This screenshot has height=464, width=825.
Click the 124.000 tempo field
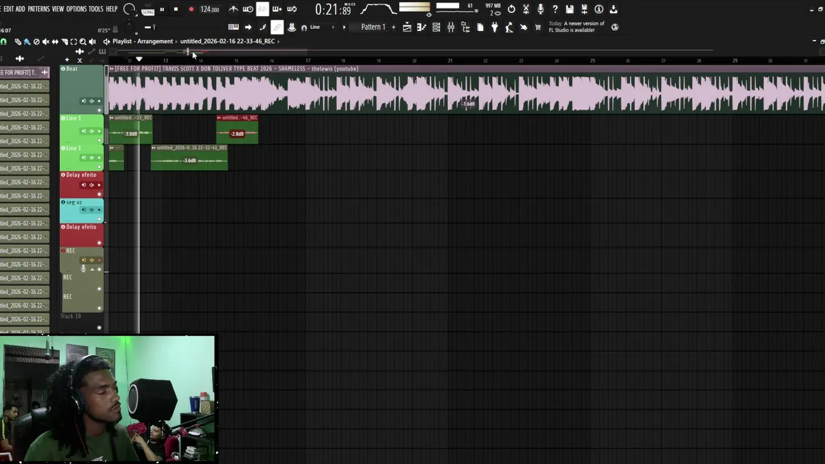209,9
